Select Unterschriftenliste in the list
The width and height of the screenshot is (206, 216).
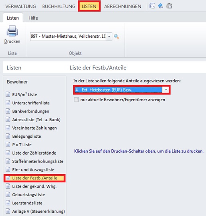click(31, 103)
